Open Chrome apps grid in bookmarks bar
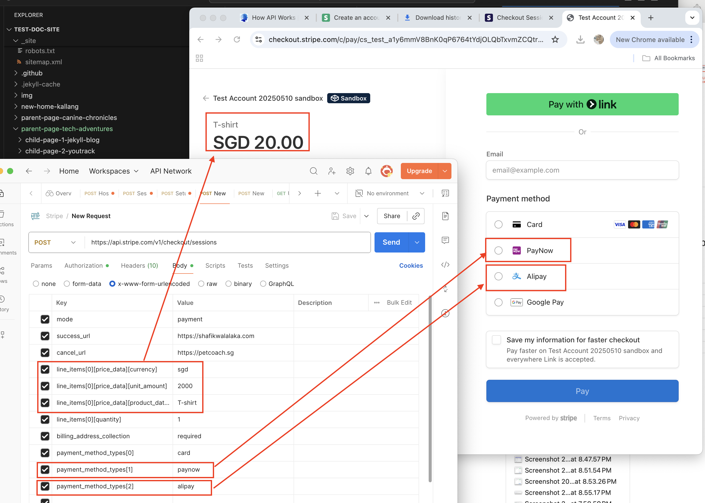 (x=199, y=58)
